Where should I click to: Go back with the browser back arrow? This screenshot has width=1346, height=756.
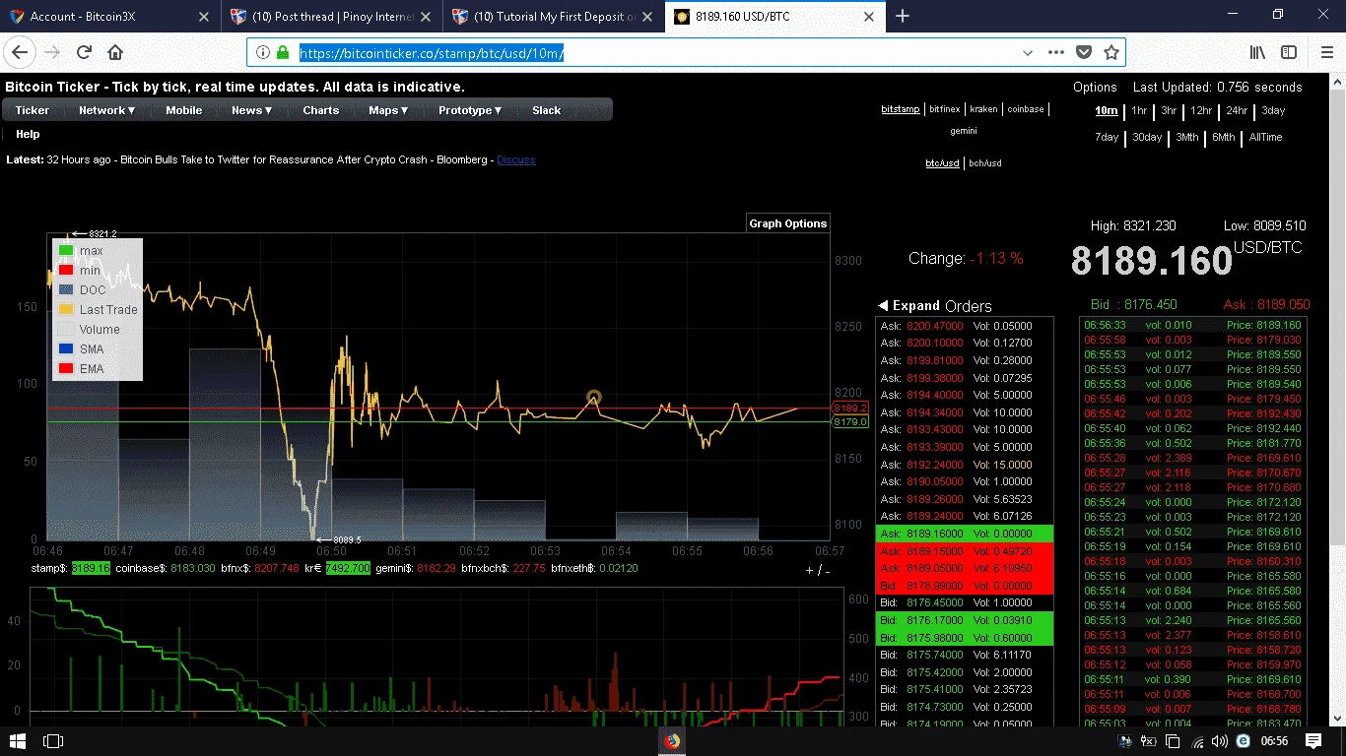coord(20,52)
